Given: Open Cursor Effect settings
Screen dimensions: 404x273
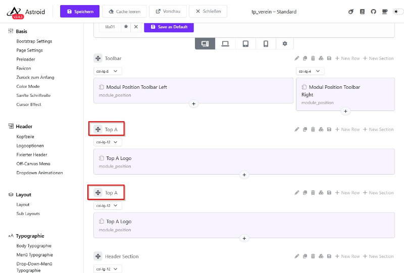Looking at the screenshot, I should tap(29, 104).
